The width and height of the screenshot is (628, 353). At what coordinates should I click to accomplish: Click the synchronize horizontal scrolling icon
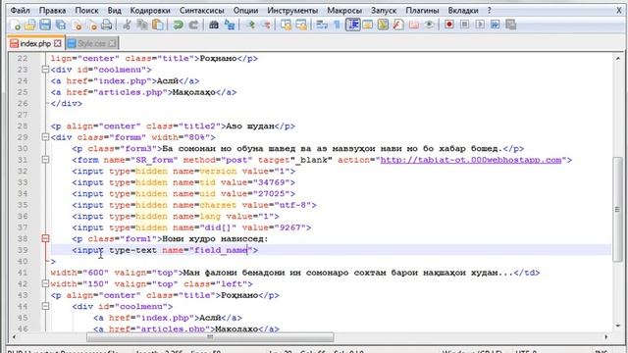301,25
